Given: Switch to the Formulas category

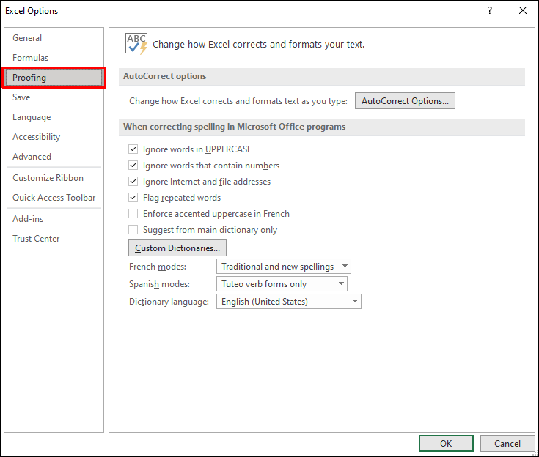Looking at the screenshot, I should [x=31, y=58].
